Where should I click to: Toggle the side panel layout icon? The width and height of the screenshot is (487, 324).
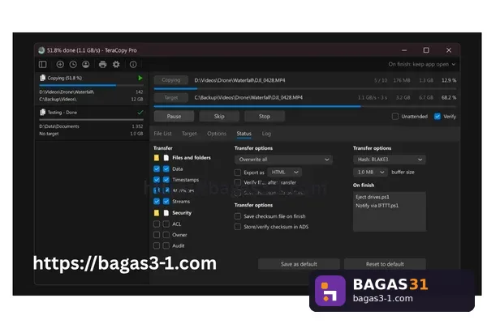[42, 64]
